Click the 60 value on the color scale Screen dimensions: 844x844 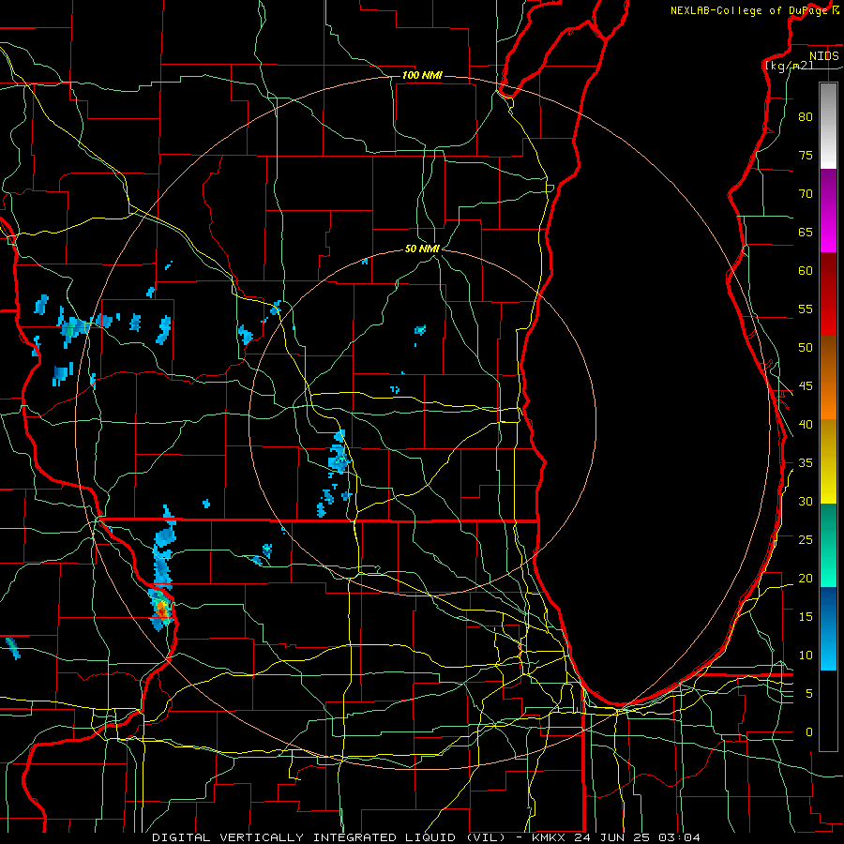coord(806,271)
